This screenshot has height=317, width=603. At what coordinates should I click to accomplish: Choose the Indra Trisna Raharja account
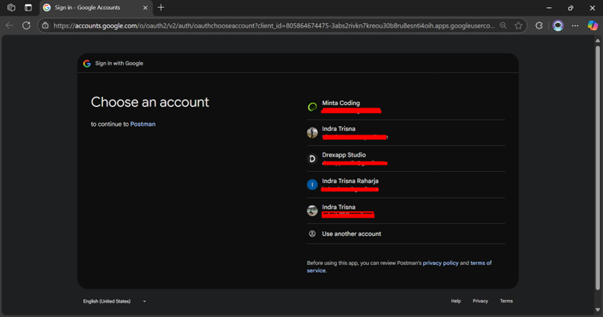click(x=405, y=185)
